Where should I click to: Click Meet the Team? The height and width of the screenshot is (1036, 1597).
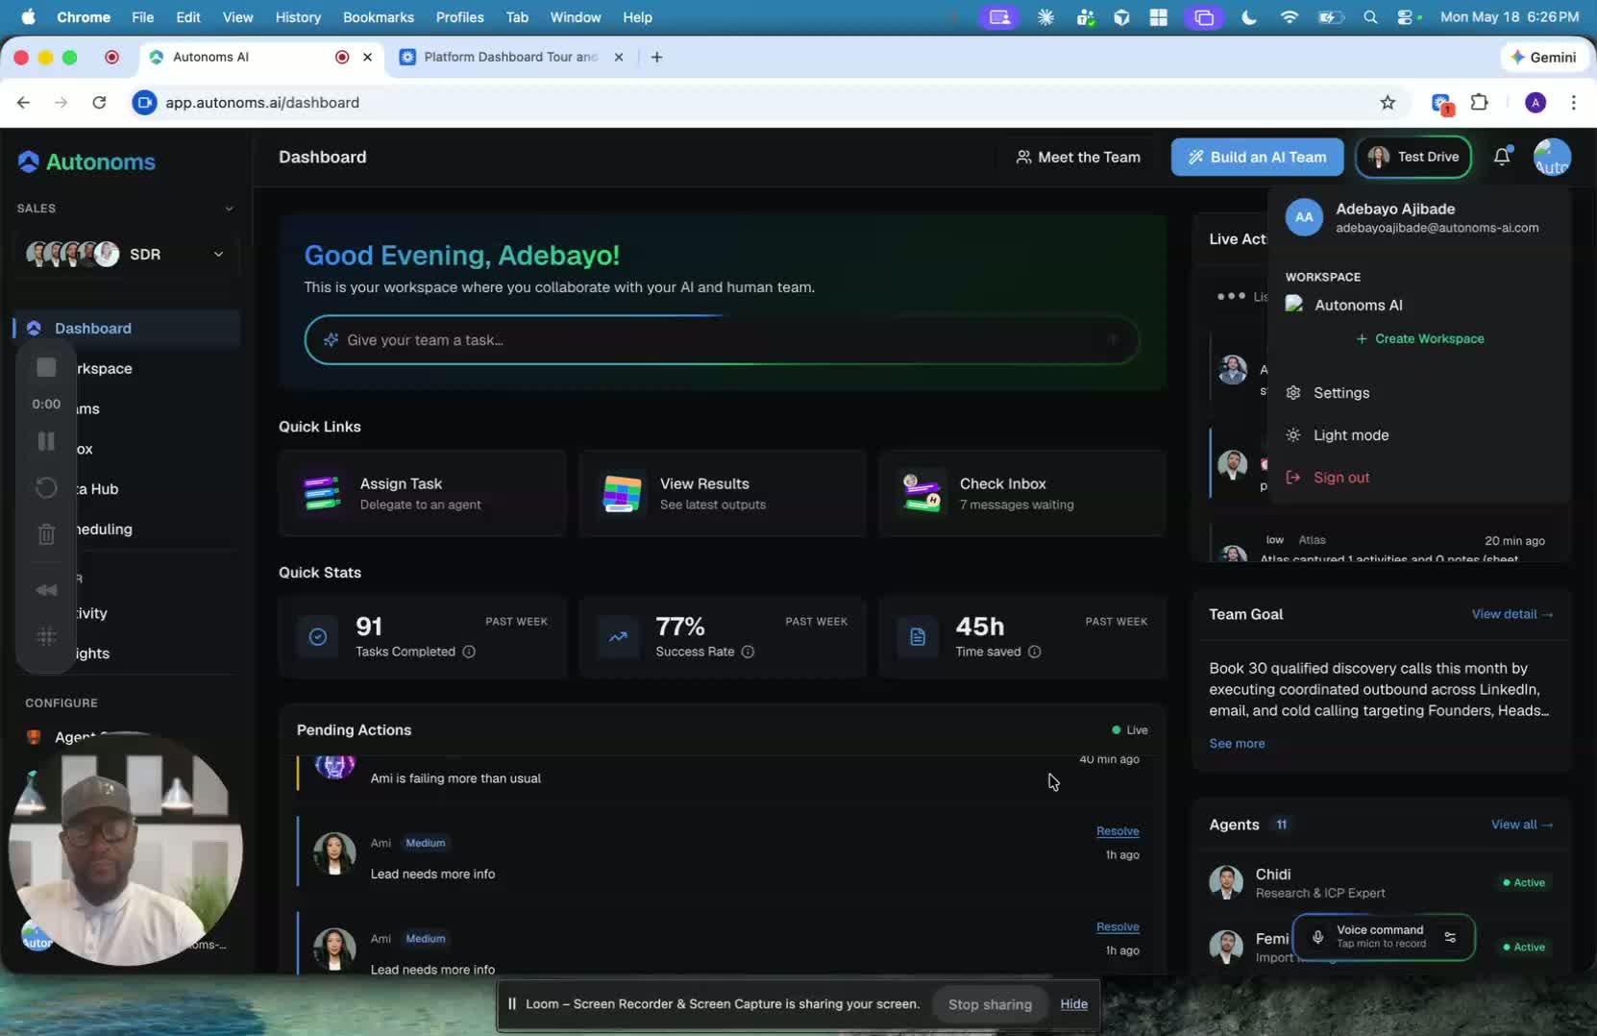coord(1078,157)
